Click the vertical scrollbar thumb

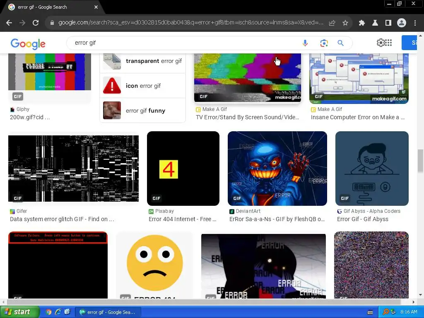(420, 161)
